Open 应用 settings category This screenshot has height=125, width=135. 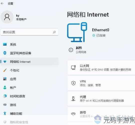(29, 79)
